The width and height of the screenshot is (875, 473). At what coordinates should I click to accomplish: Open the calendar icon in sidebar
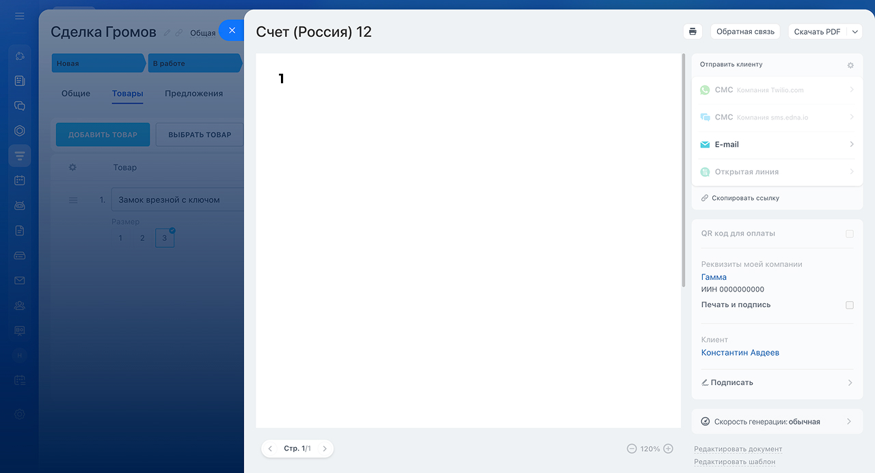[x=19, y=180]
